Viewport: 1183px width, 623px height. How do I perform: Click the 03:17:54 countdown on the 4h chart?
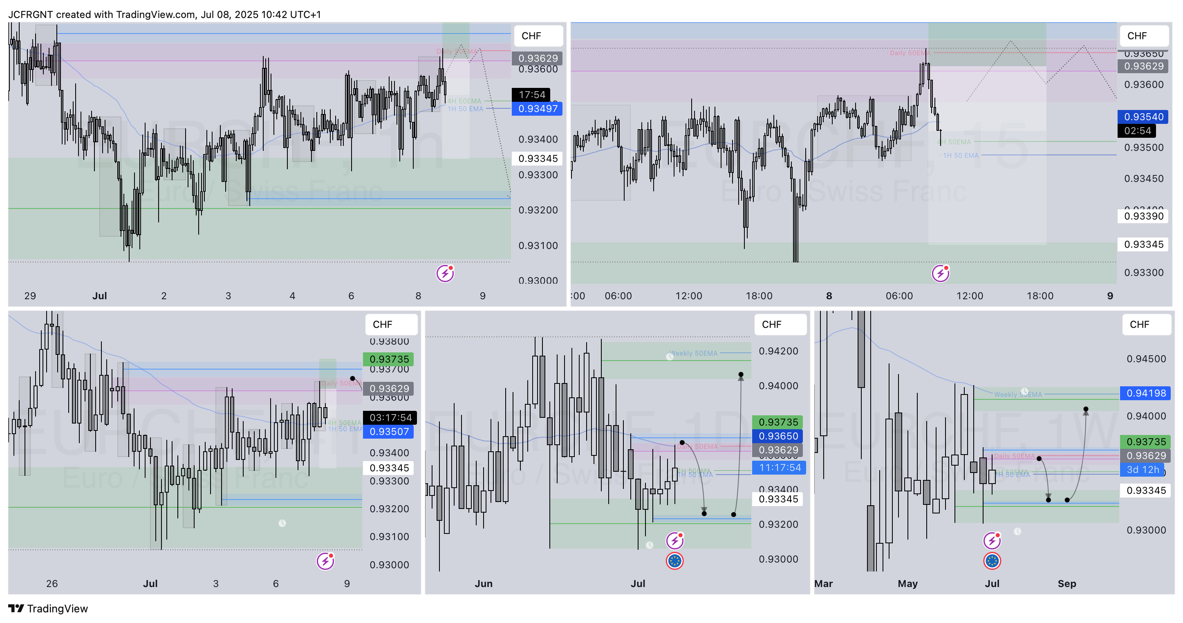click(x=390, y=417)
